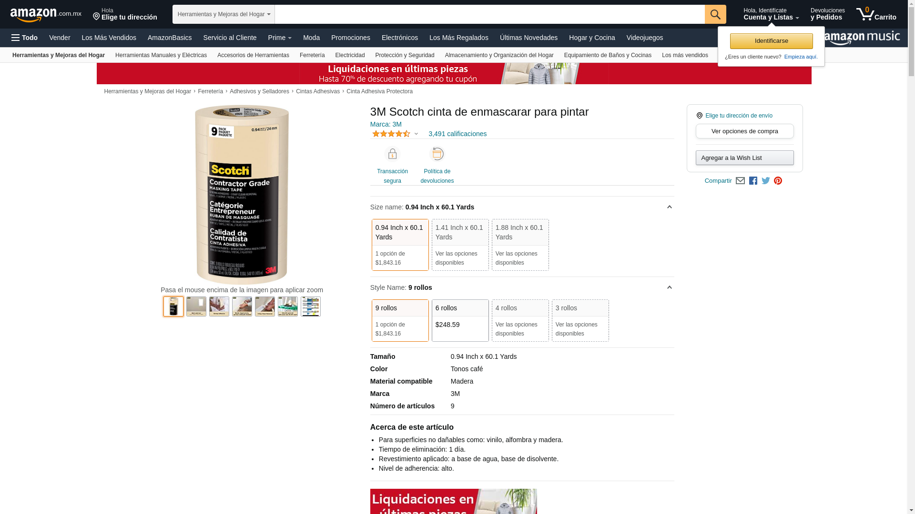Share product on Pinterest icon
This screenshot has width=915, height=514.
(778, 181)
